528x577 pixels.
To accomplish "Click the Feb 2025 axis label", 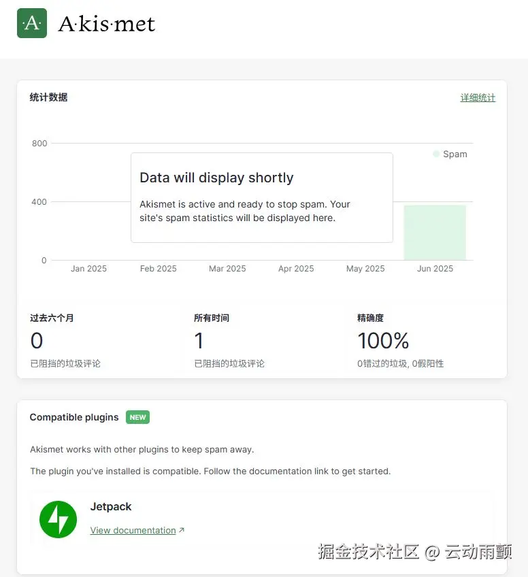I will [x=159, y=269].
